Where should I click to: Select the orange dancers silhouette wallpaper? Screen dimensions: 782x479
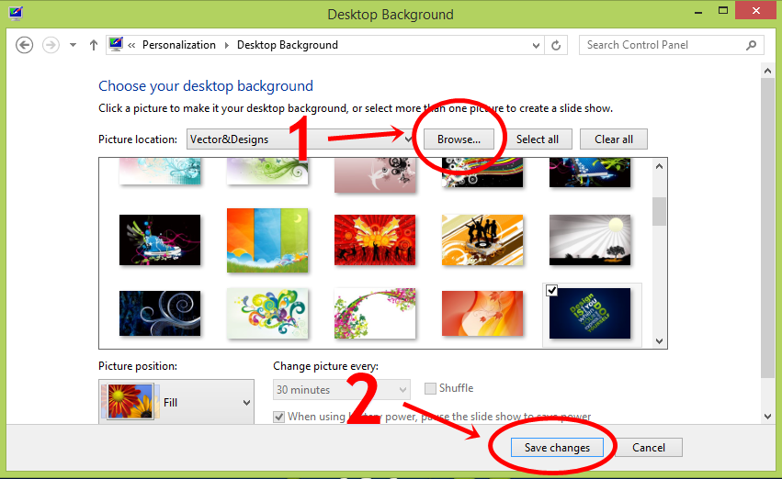pos(482,240)
